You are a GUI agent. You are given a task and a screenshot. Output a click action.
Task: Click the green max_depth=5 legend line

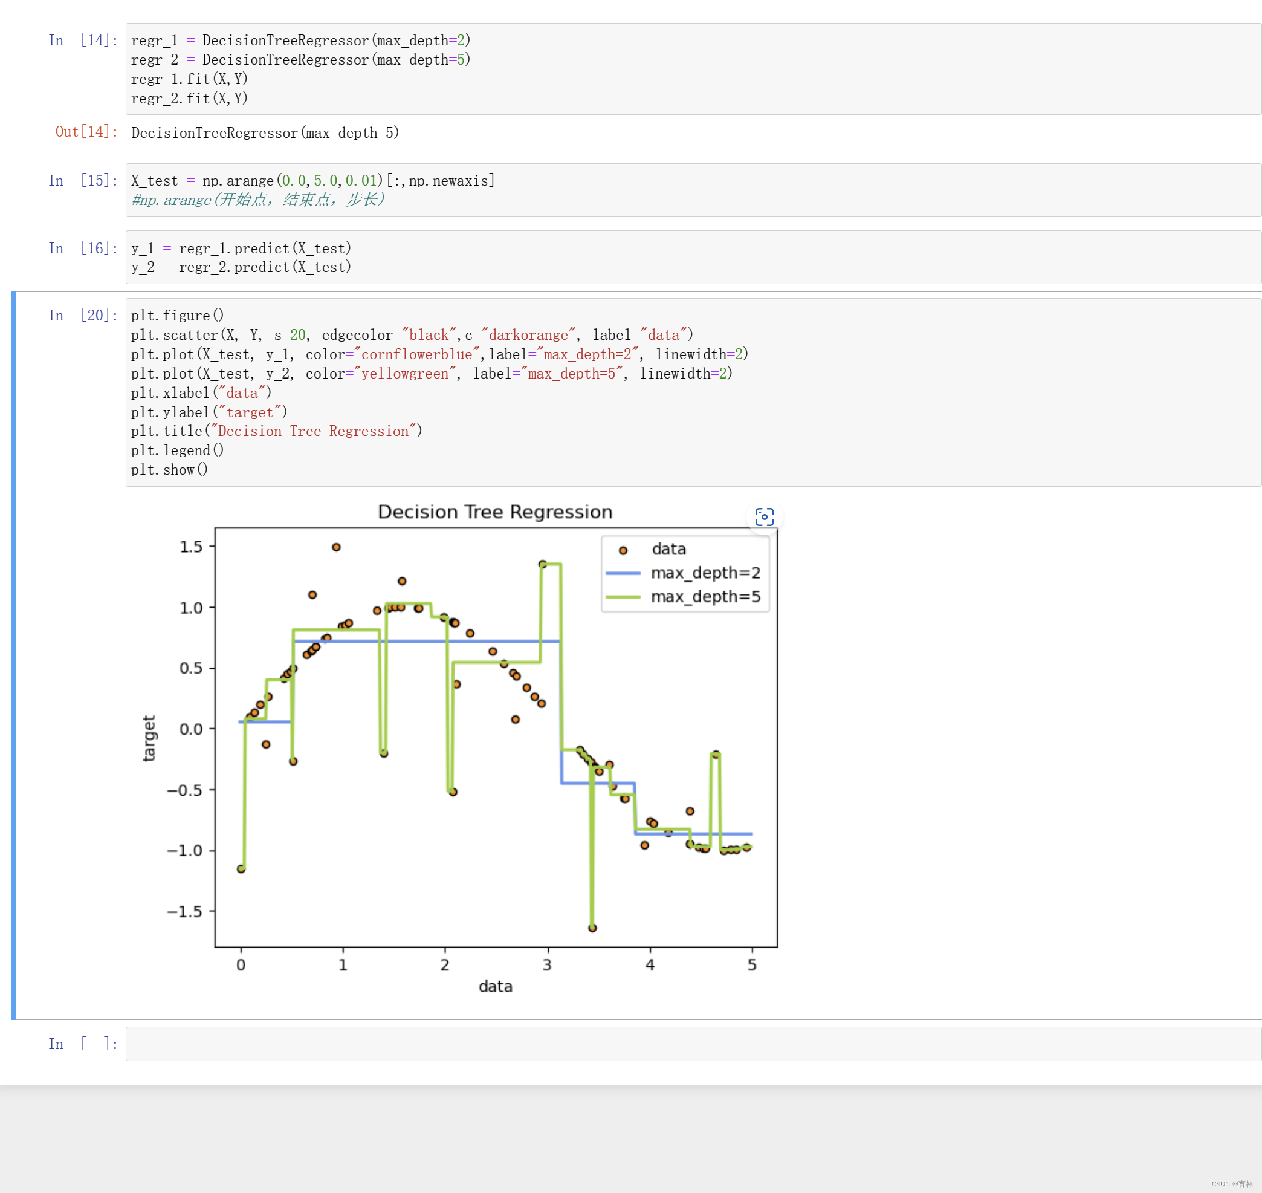pos(623,596)
